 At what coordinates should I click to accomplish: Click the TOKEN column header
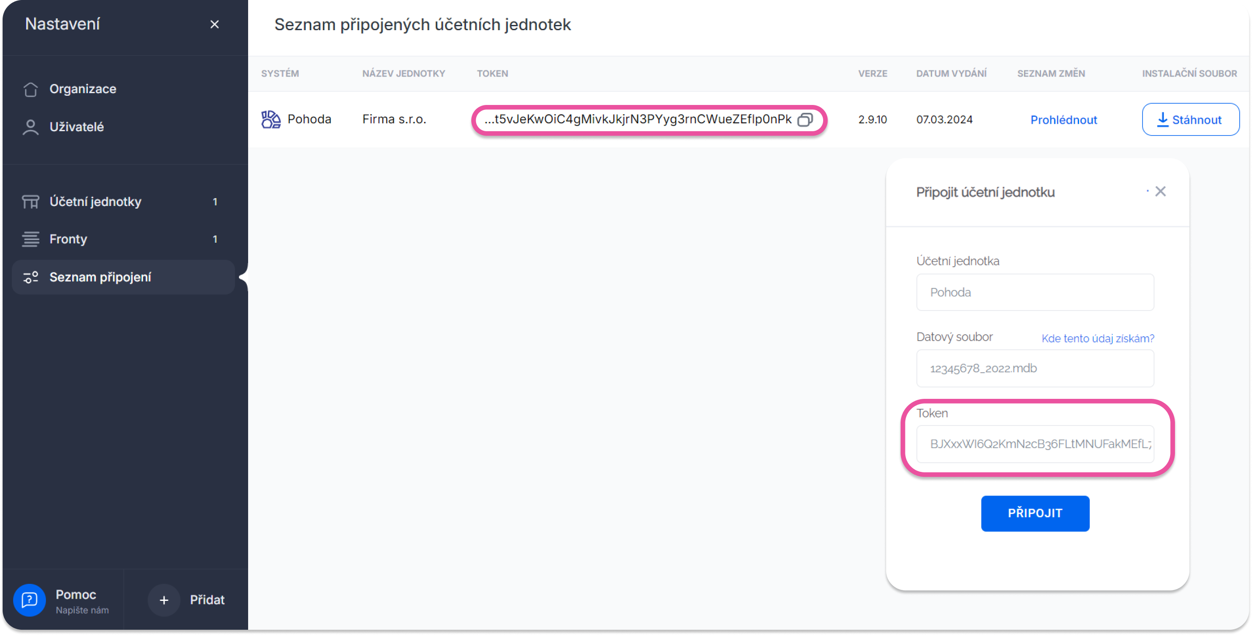(x=492, y=74)
